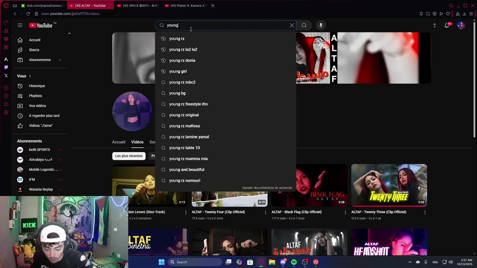The image size is (477, 268).
Task: Open options for 'Twenty Three (Clip Officiel)'
Action: (425, 213)
